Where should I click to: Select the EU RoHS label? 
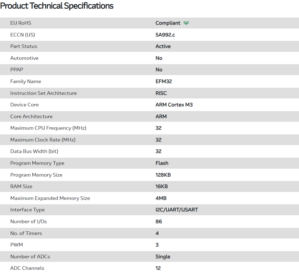click(21, 23)
